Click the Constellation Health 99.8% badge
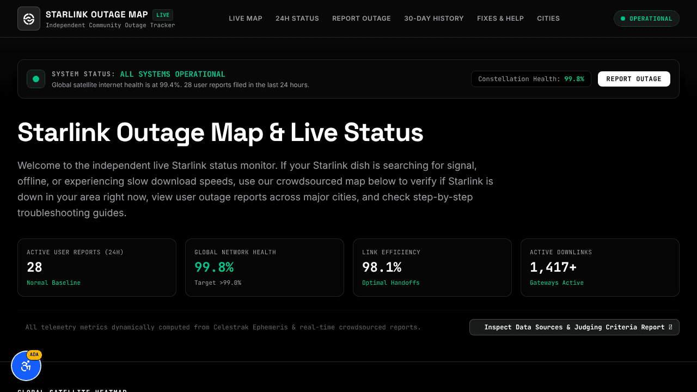This screenshot has height=392, width=697. click(531, 79)
